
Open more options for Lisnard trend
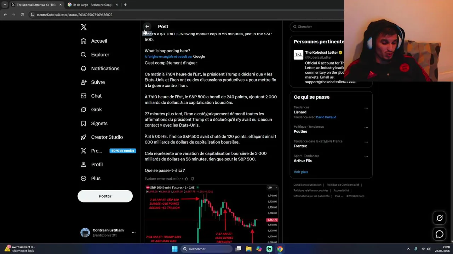[366, 108]
